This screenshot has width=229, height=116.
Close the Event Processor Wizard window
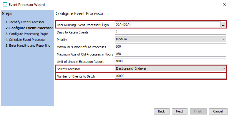coord(224,4)
